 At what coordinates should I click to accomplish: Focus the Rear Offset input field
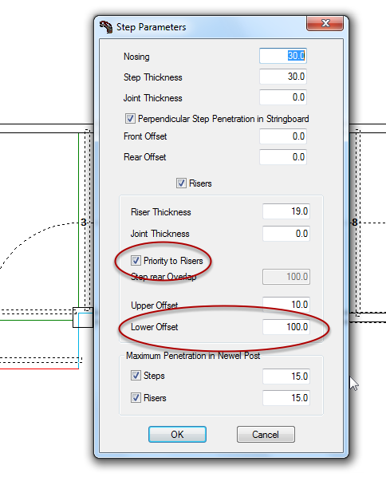(x=283, y=157)
